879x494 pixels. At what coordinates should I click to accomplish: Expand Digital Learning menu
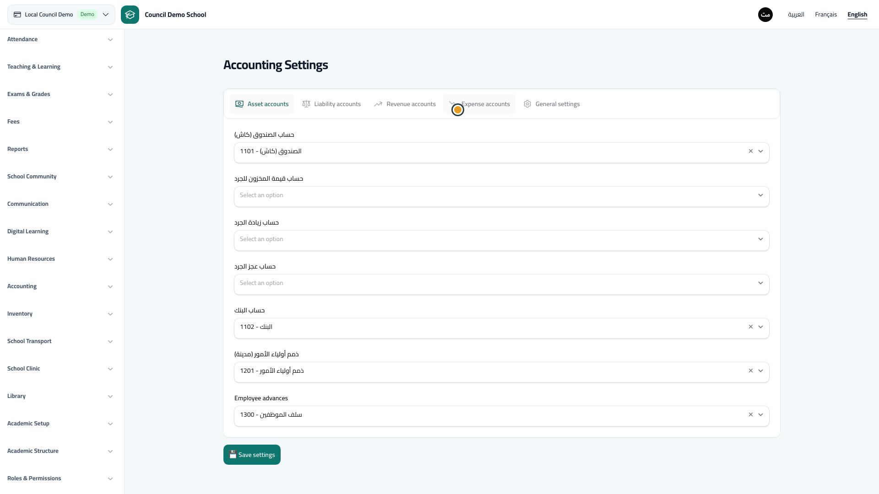click(60, 231)
